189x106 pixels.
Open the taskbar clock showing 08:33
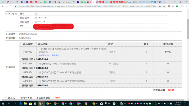tap(178, 103)
